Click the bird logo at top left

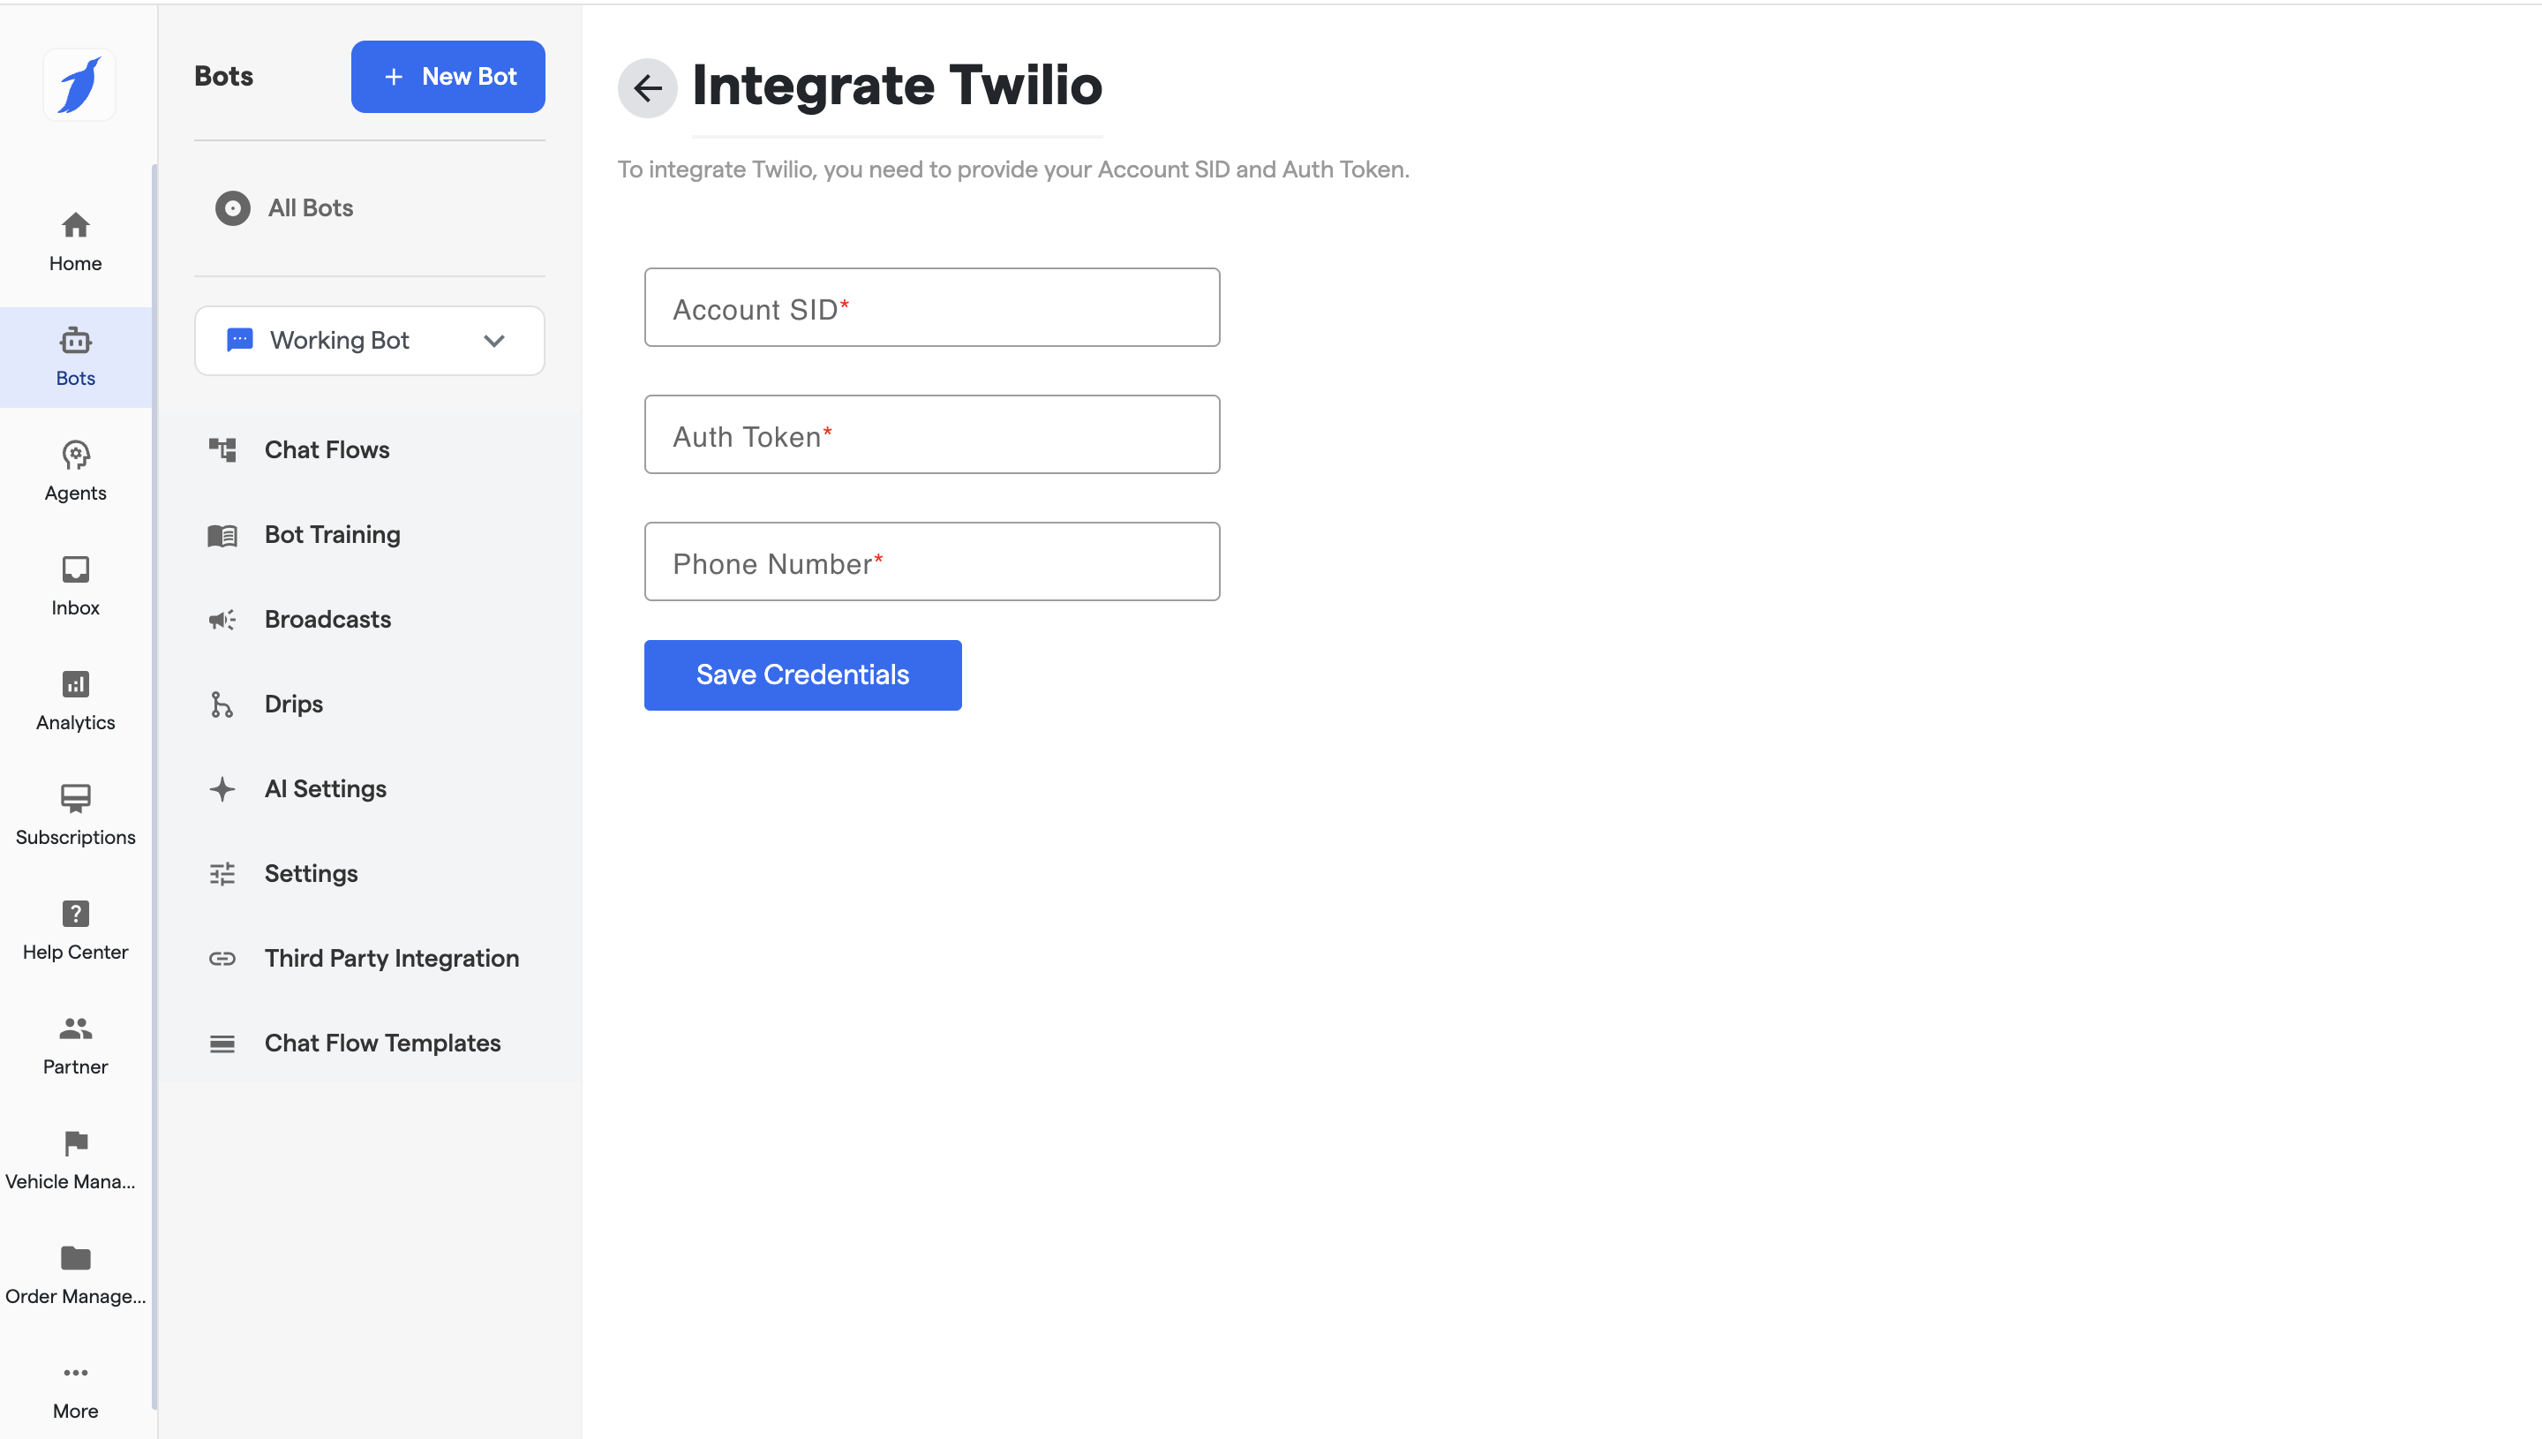coord(79,85)
